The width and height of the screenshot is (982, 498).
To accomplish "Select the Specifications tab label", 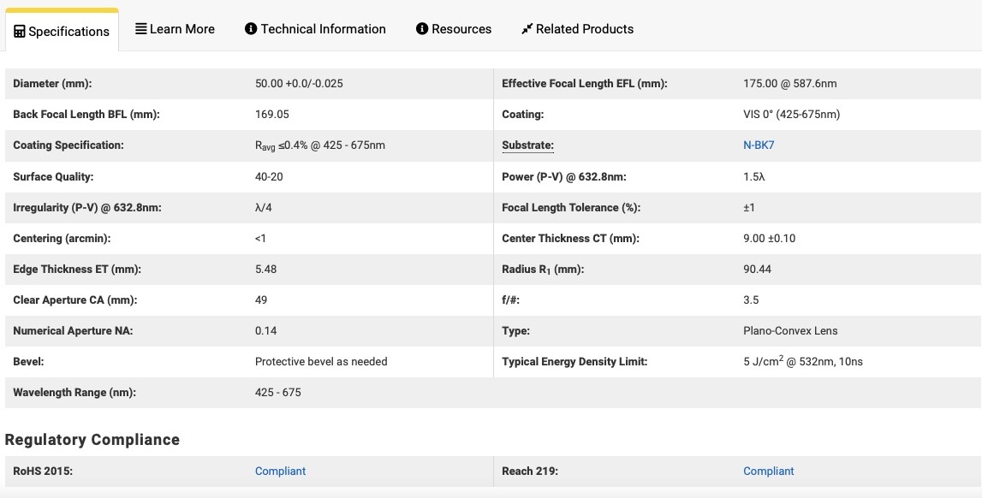I will coord(68,32).
